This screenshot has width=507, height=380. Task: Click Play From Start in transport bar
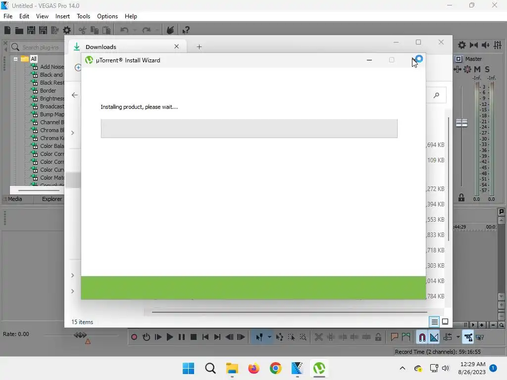click(158, 337)
